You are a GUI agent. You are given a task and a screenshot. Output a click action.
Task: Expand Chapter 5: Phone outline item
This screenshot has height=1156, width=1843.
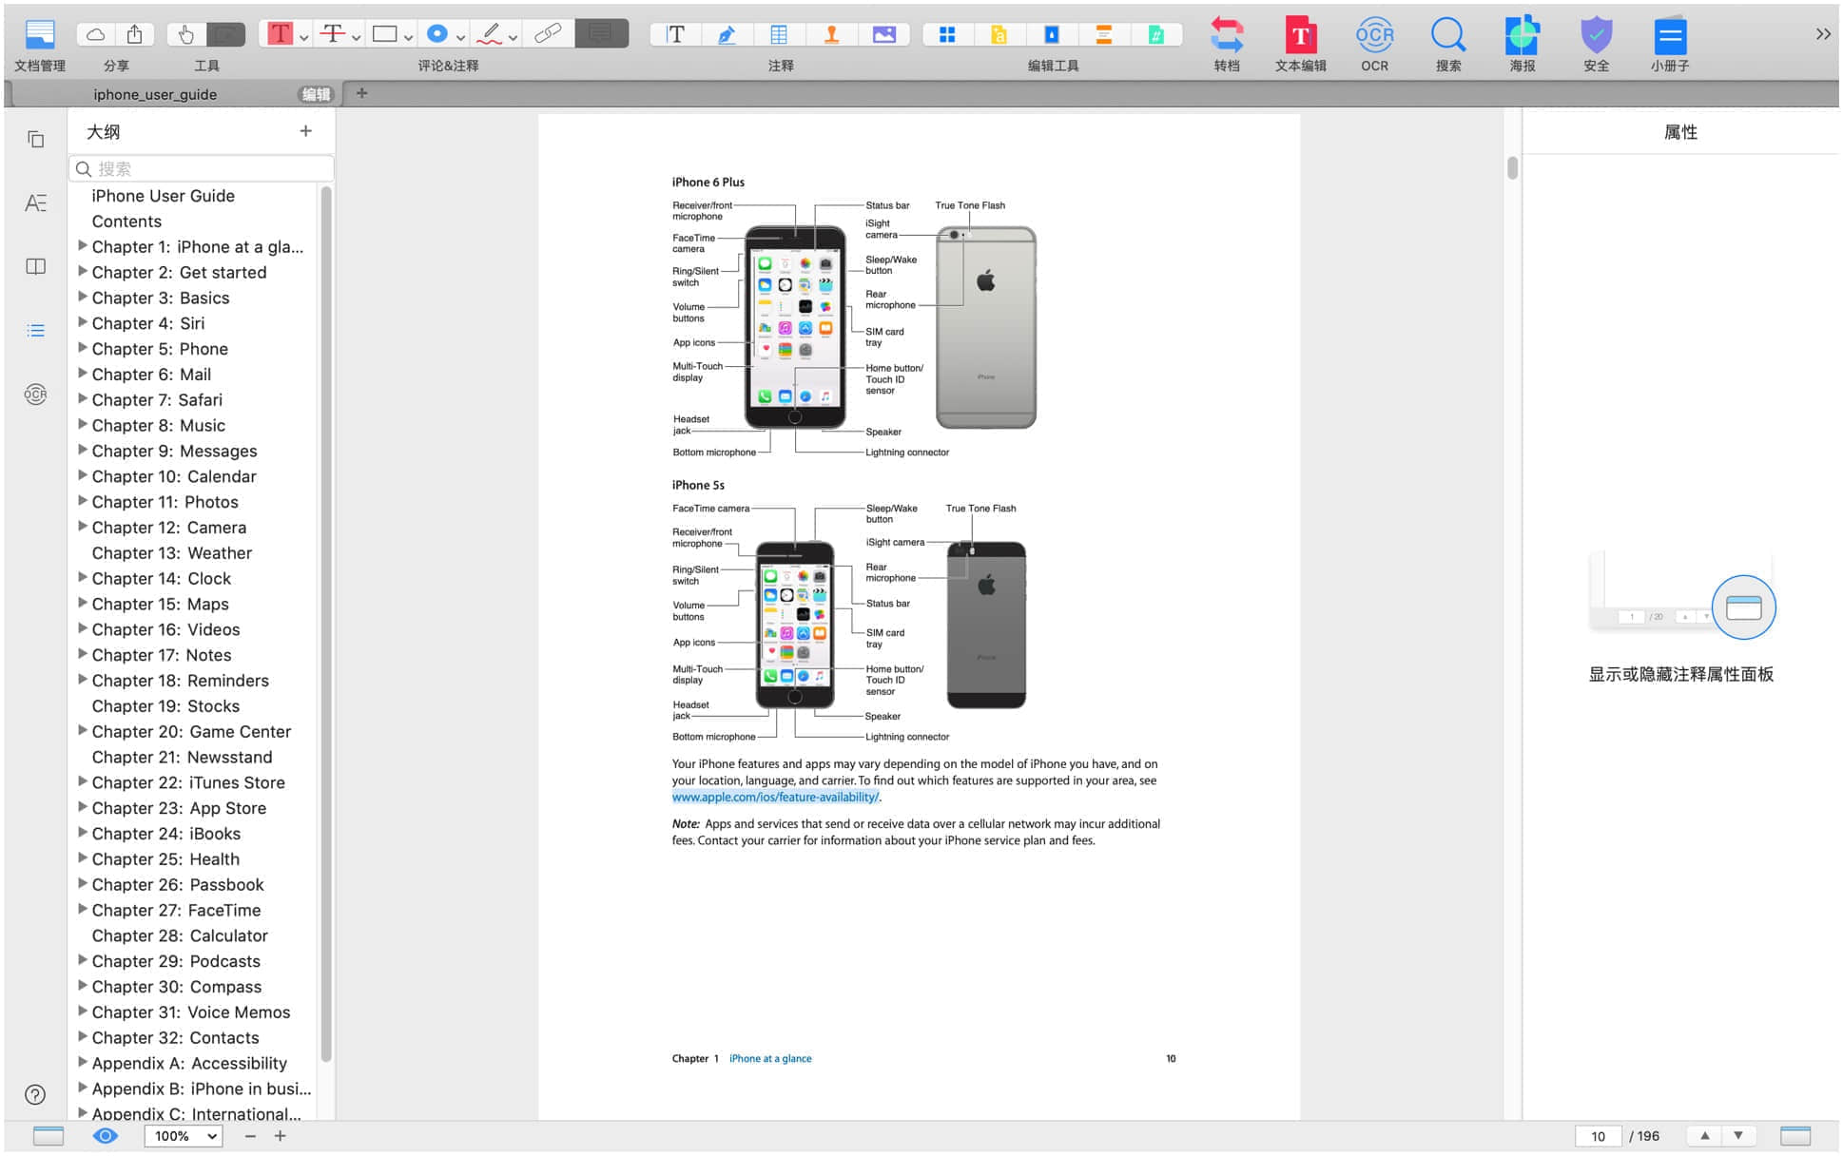83,347
